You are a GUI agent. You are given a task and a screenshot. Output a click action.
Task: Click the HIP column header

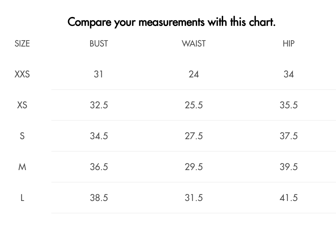[x=289, y=43]
